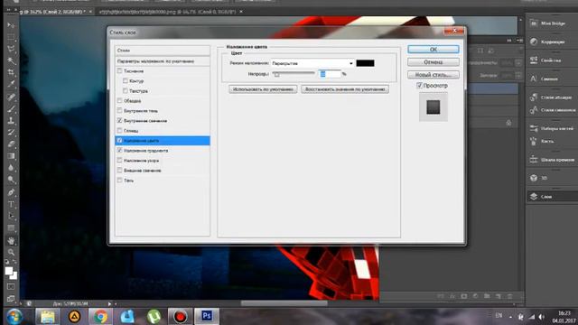
Task: Select the Eraser tool
Action: coord(11,144)
